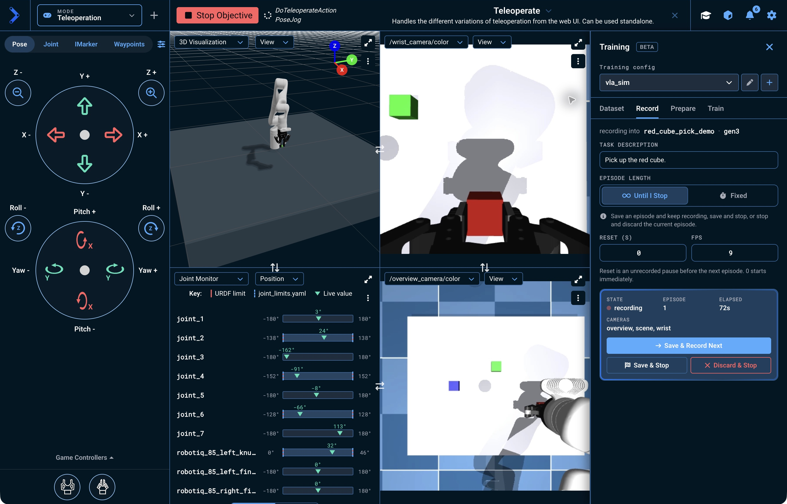Add a new training config with the plus
The width and height of the screenshot is (787, 504).
tap(769, 82)
